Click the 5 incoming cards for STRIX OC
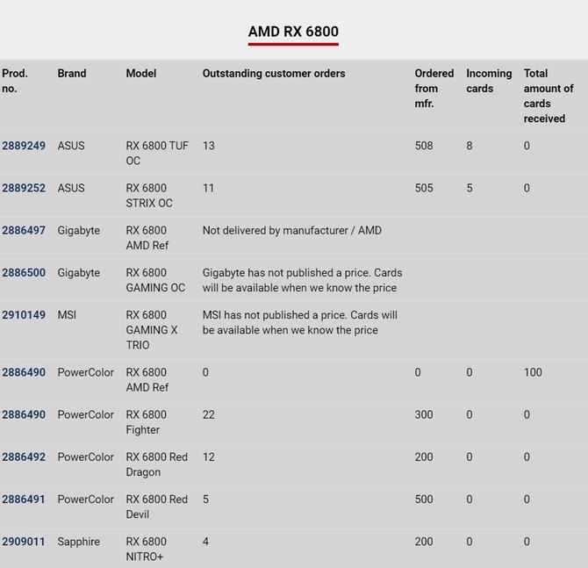 (470, 188)
